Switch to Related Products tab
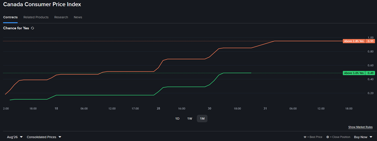This screenshot has height=141, width=377. click(36, 17)
